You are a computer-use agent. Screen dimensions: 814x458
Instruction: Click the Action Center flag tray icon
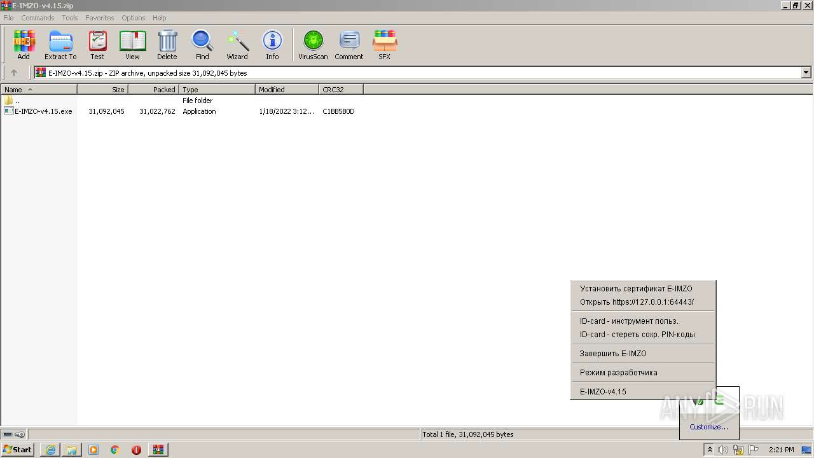tap(754, 450)
